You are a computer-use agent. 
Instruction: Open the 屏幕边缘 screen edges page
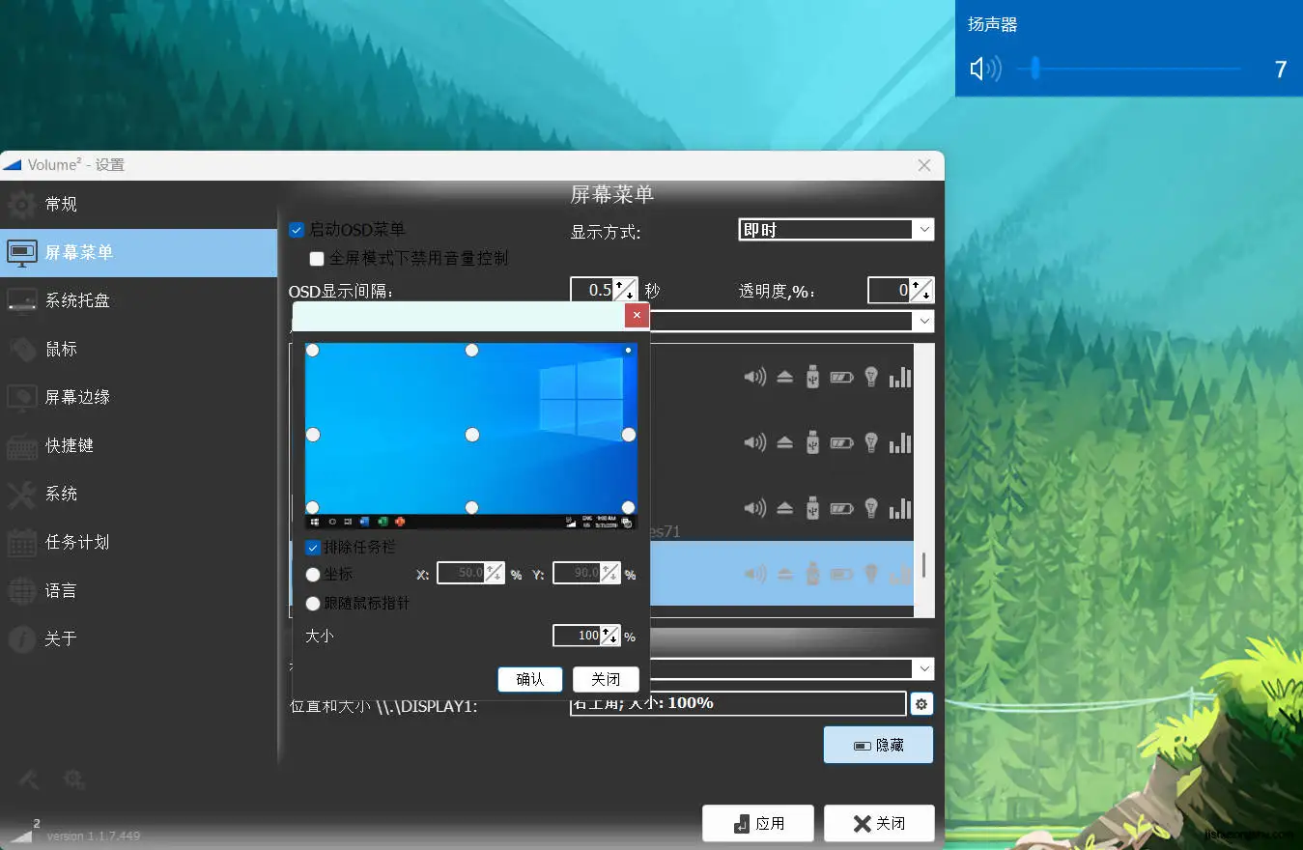pyautogui.click(x=138, y=397)
